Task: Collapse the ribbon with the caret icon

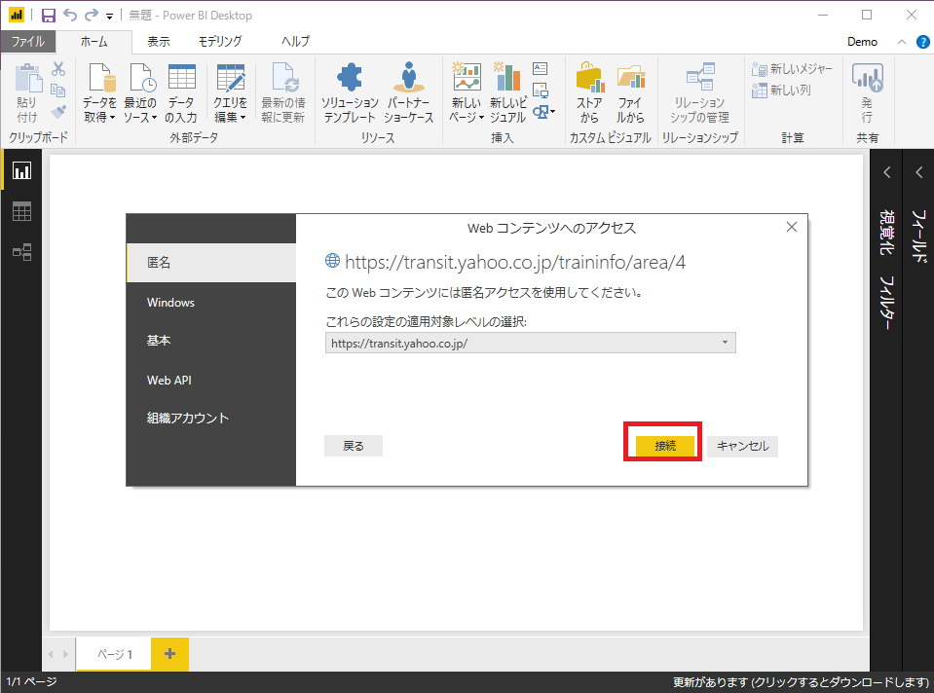Action: (902, 42)
